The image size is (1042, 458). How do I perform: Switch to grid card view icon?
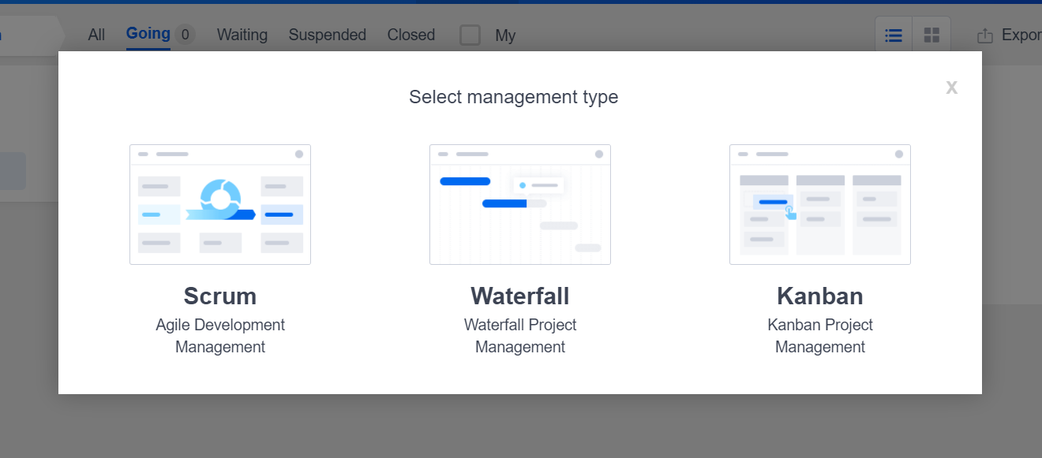[x=931, y=35]
